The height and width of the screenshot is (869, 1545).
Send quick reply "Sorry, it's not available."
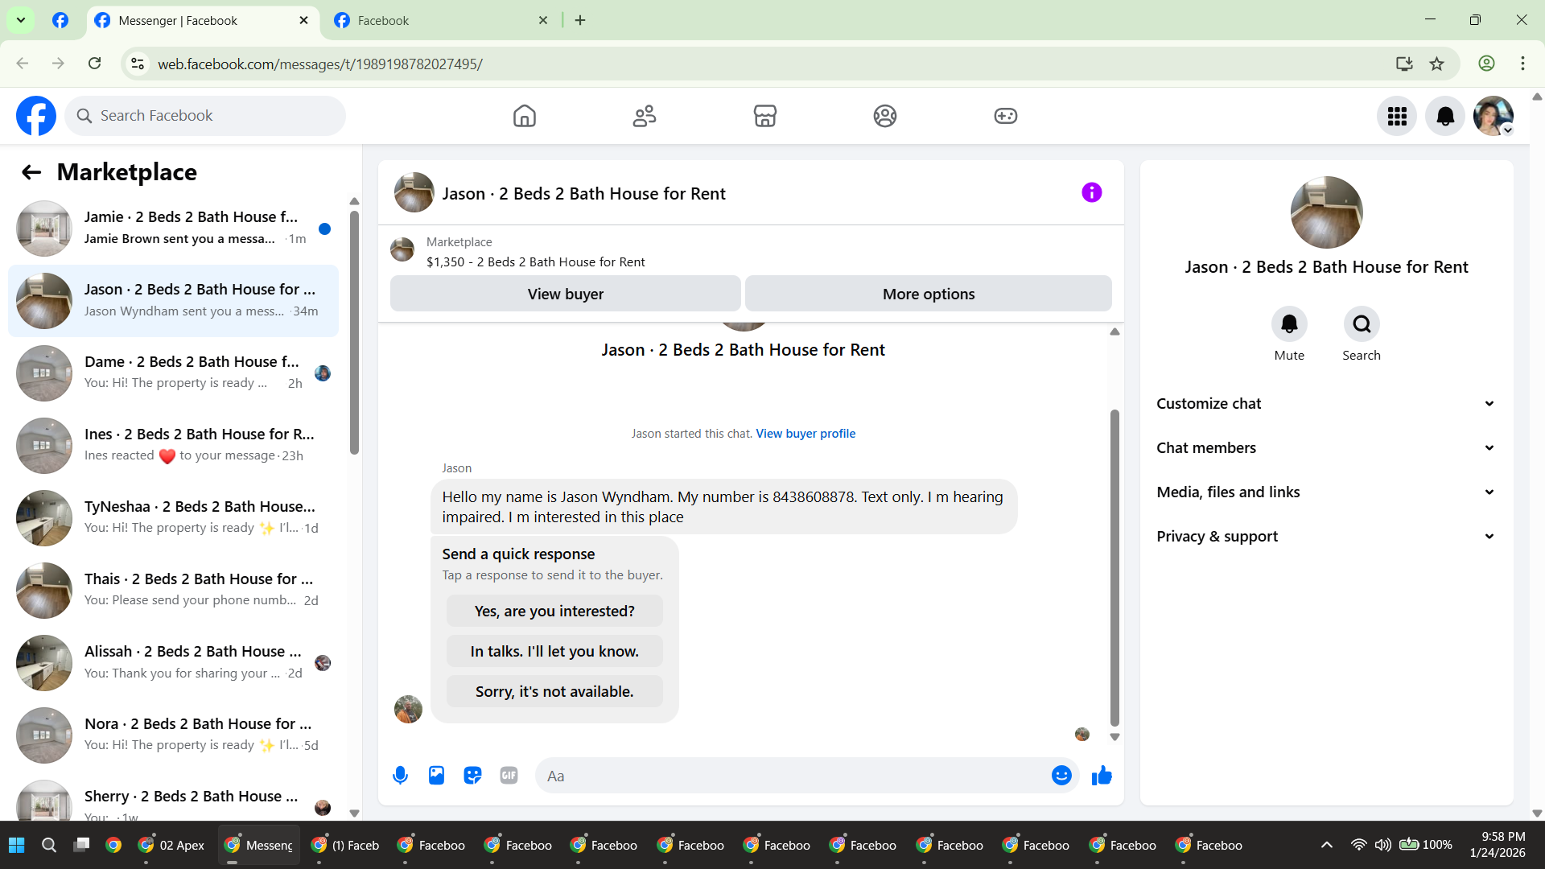click(554, 691)
